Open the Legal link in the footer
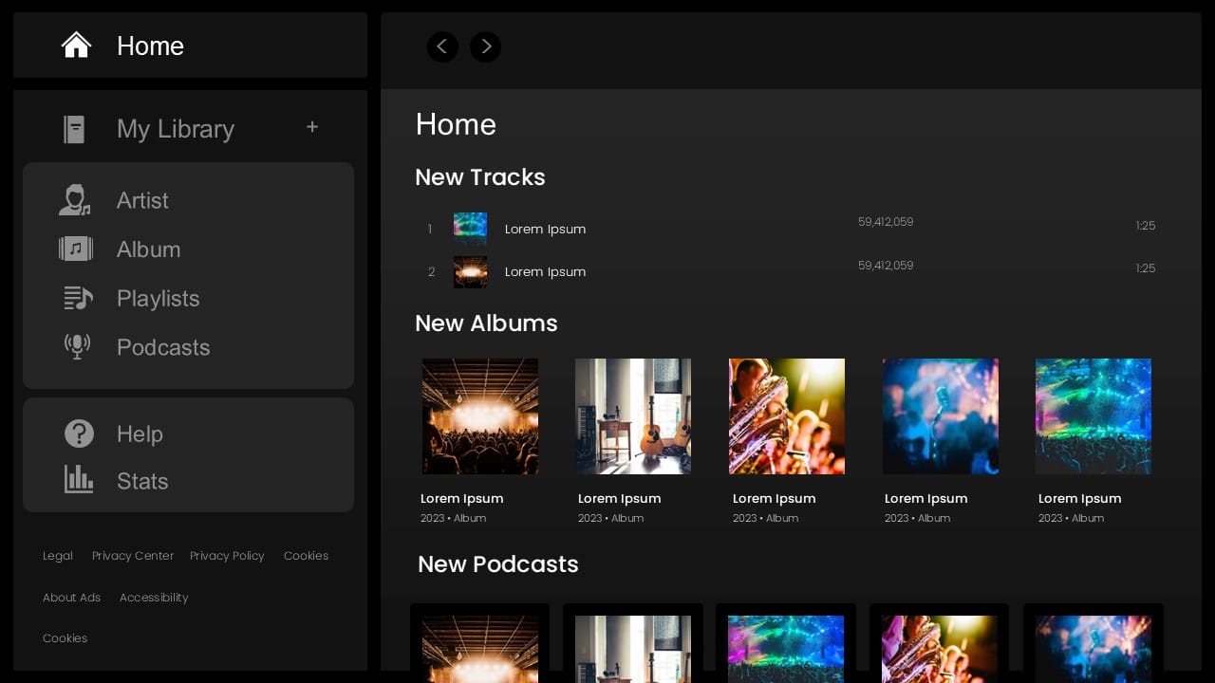Screen dimensions: 1215x683 coord(57,556)
